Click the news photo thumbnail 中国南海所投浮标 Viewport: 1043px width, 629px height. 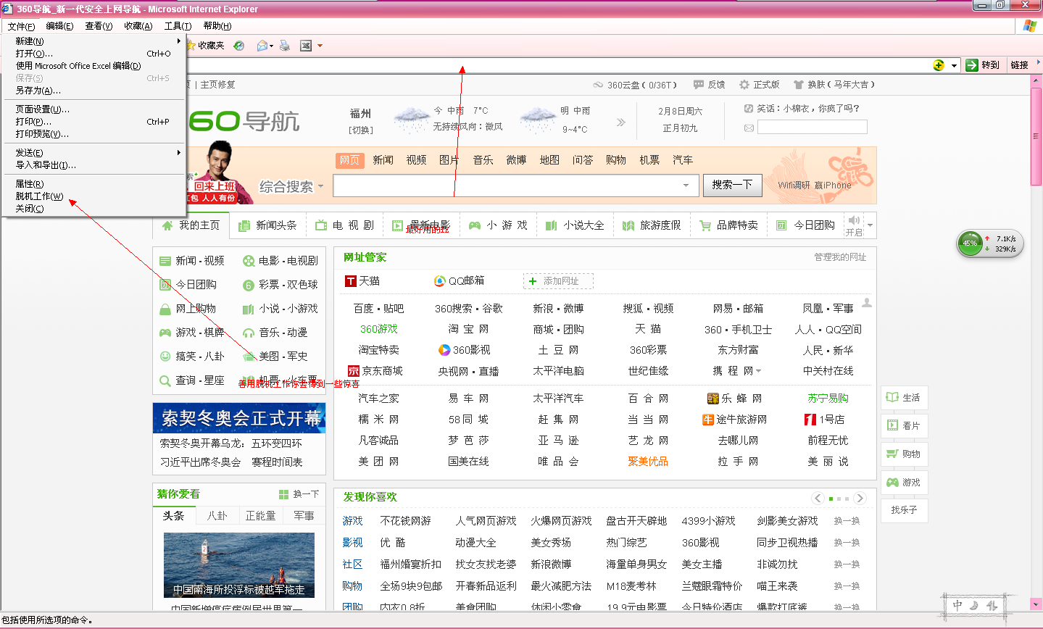click(239, 565)
